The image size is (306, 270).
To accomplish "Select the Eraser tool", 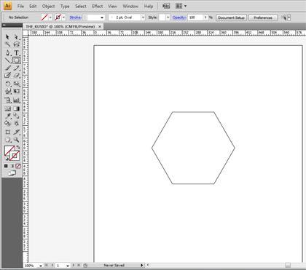I will tap(16, 76).
